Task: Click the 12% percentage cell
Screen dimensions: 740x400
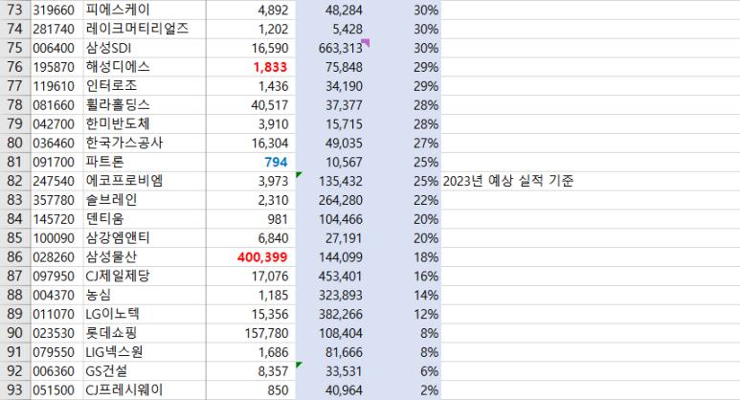Action: (x=405, y=314)
